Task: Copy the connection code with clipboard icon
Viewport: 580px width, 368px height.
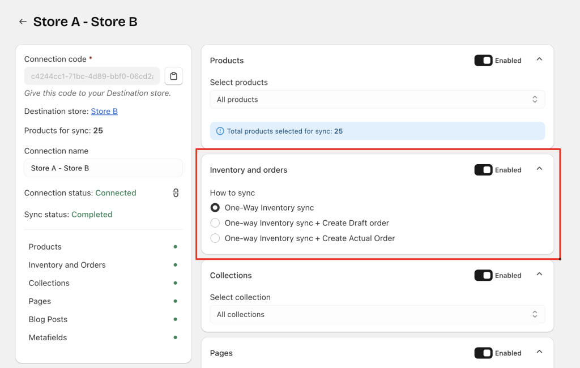Action: pyautogui.click(x=174, y=76)
